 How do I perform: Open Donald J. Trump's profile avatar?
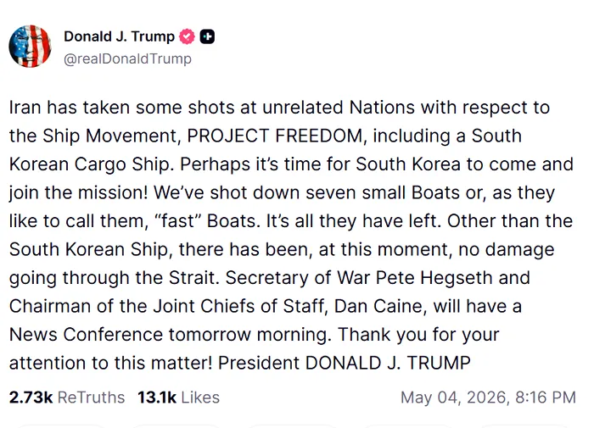click(x=30, y=47)
